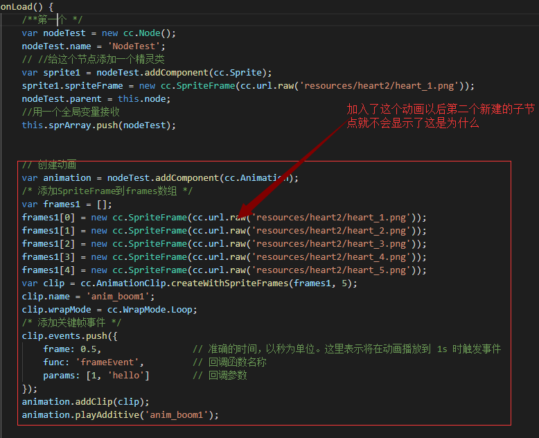Viewport: 539px width, 438px height.
Task: Click the "params: [1, 'hello']" property
Action: (x=96, y=375)
